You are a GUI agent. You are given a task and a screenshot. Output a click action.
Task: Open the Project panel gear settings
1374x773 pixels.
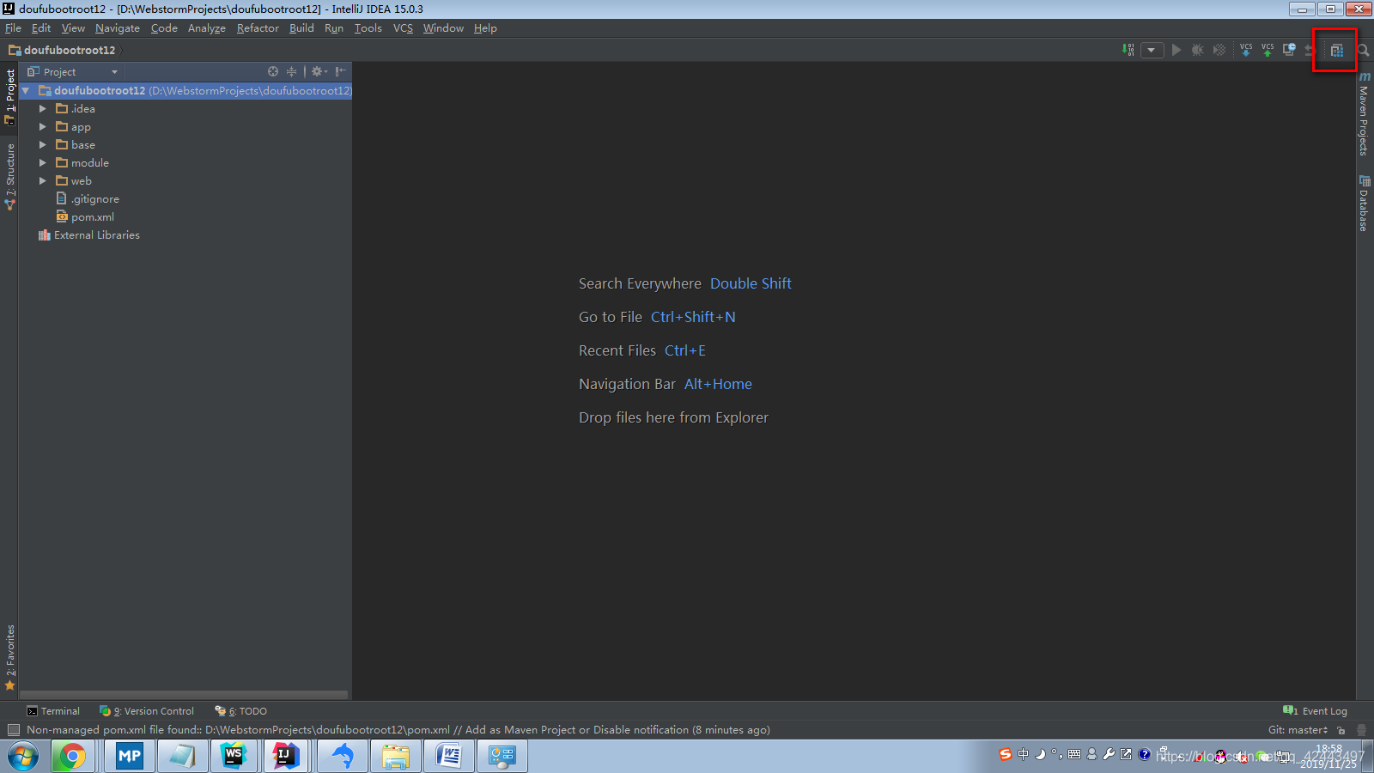pyautogui.click(x=319, y=71)
